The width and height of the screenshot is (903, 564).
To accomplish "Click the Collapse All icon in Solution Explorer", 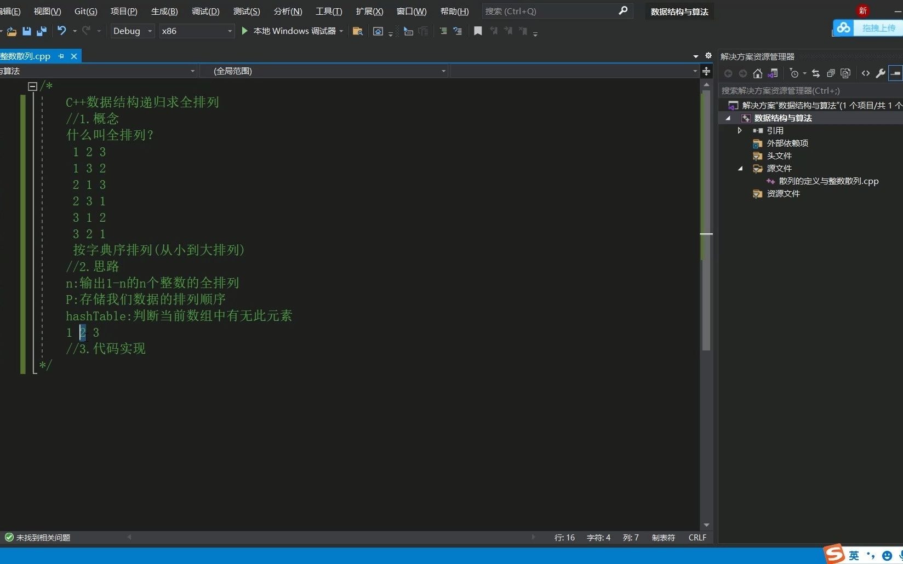I will (831, 73).
